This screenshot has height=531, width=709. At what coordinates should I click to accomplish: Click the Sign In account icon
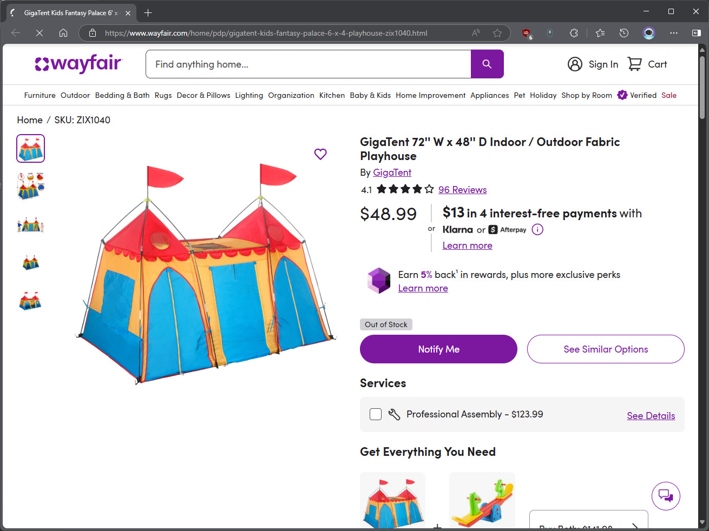575,64
